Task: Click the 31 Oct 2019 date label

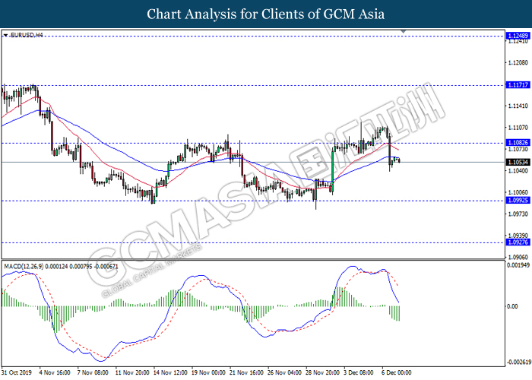Action: click(16, 372)
